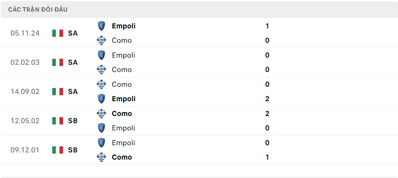
Task: Open Como team link in 12.05.02 match
Action: pos(122,114)
